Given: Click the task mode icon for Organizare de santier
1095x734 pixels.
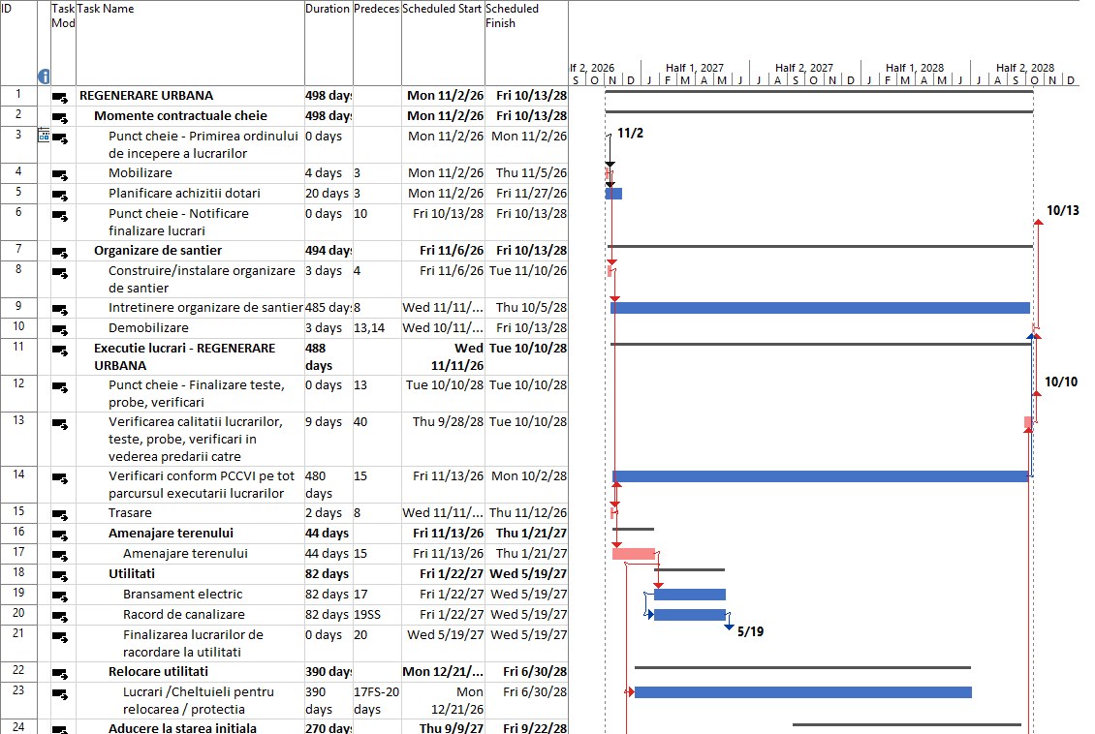Looking at the screenshot, I should (x=60, y=253).
